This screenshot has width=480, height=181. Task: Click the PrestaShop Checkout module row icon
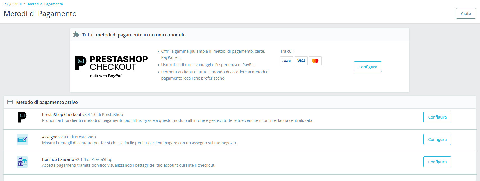(22, 117)
